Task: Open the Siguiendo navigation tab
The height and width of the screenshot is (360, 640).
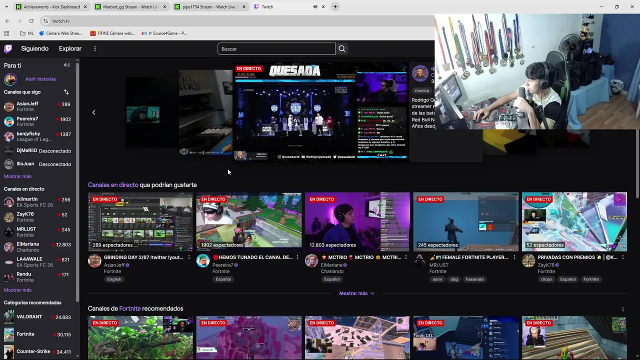Action: 35,48
